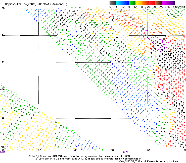Click the '10' tick label under color bar

[123, 7]
